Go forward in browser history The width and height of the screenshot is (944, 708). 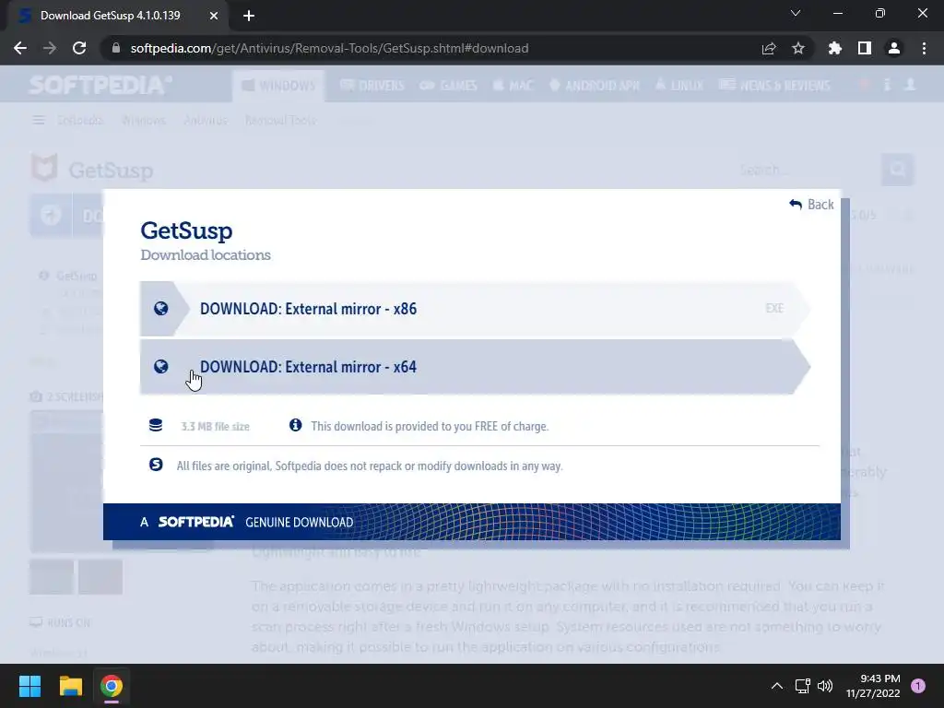[50, 48]
